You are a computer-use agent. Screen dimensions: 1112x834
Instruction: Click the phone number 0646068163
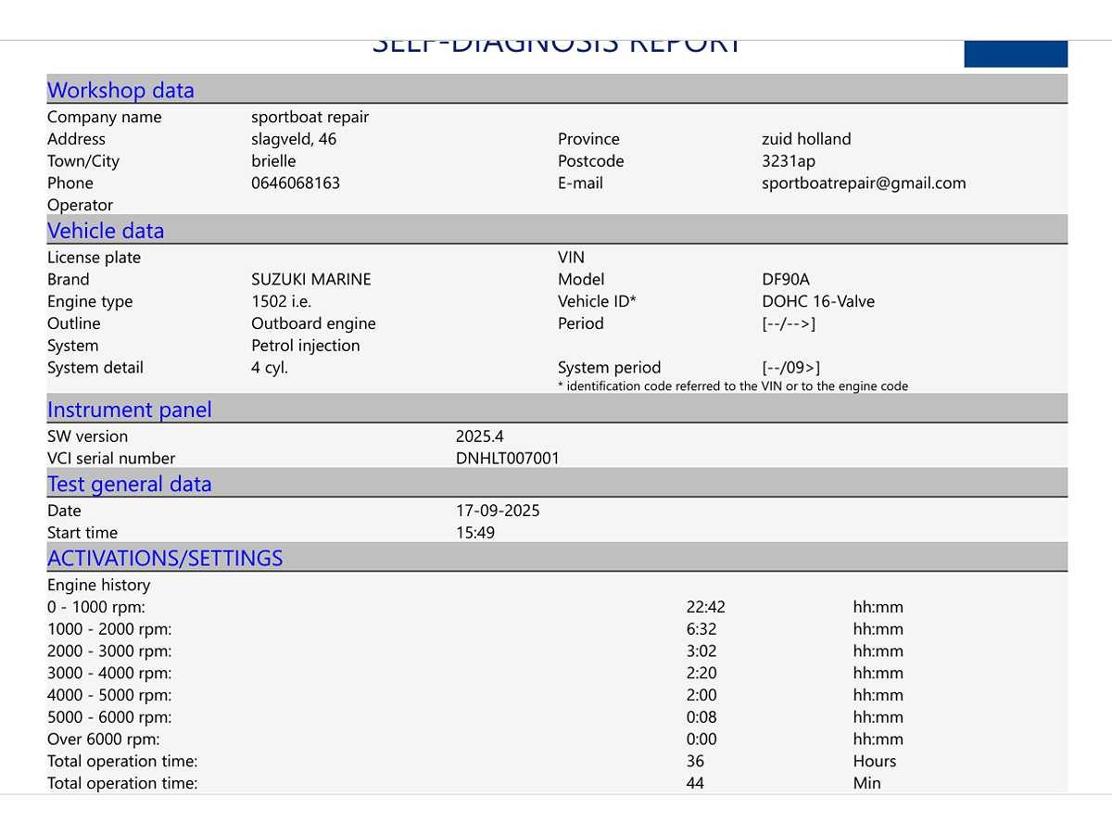coord(296,183)
